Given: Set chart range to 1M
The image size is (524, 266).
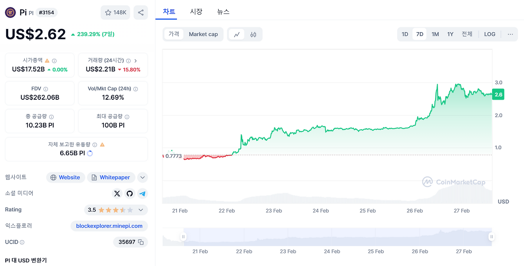Looking at the screenshot, I should [435, 34].
